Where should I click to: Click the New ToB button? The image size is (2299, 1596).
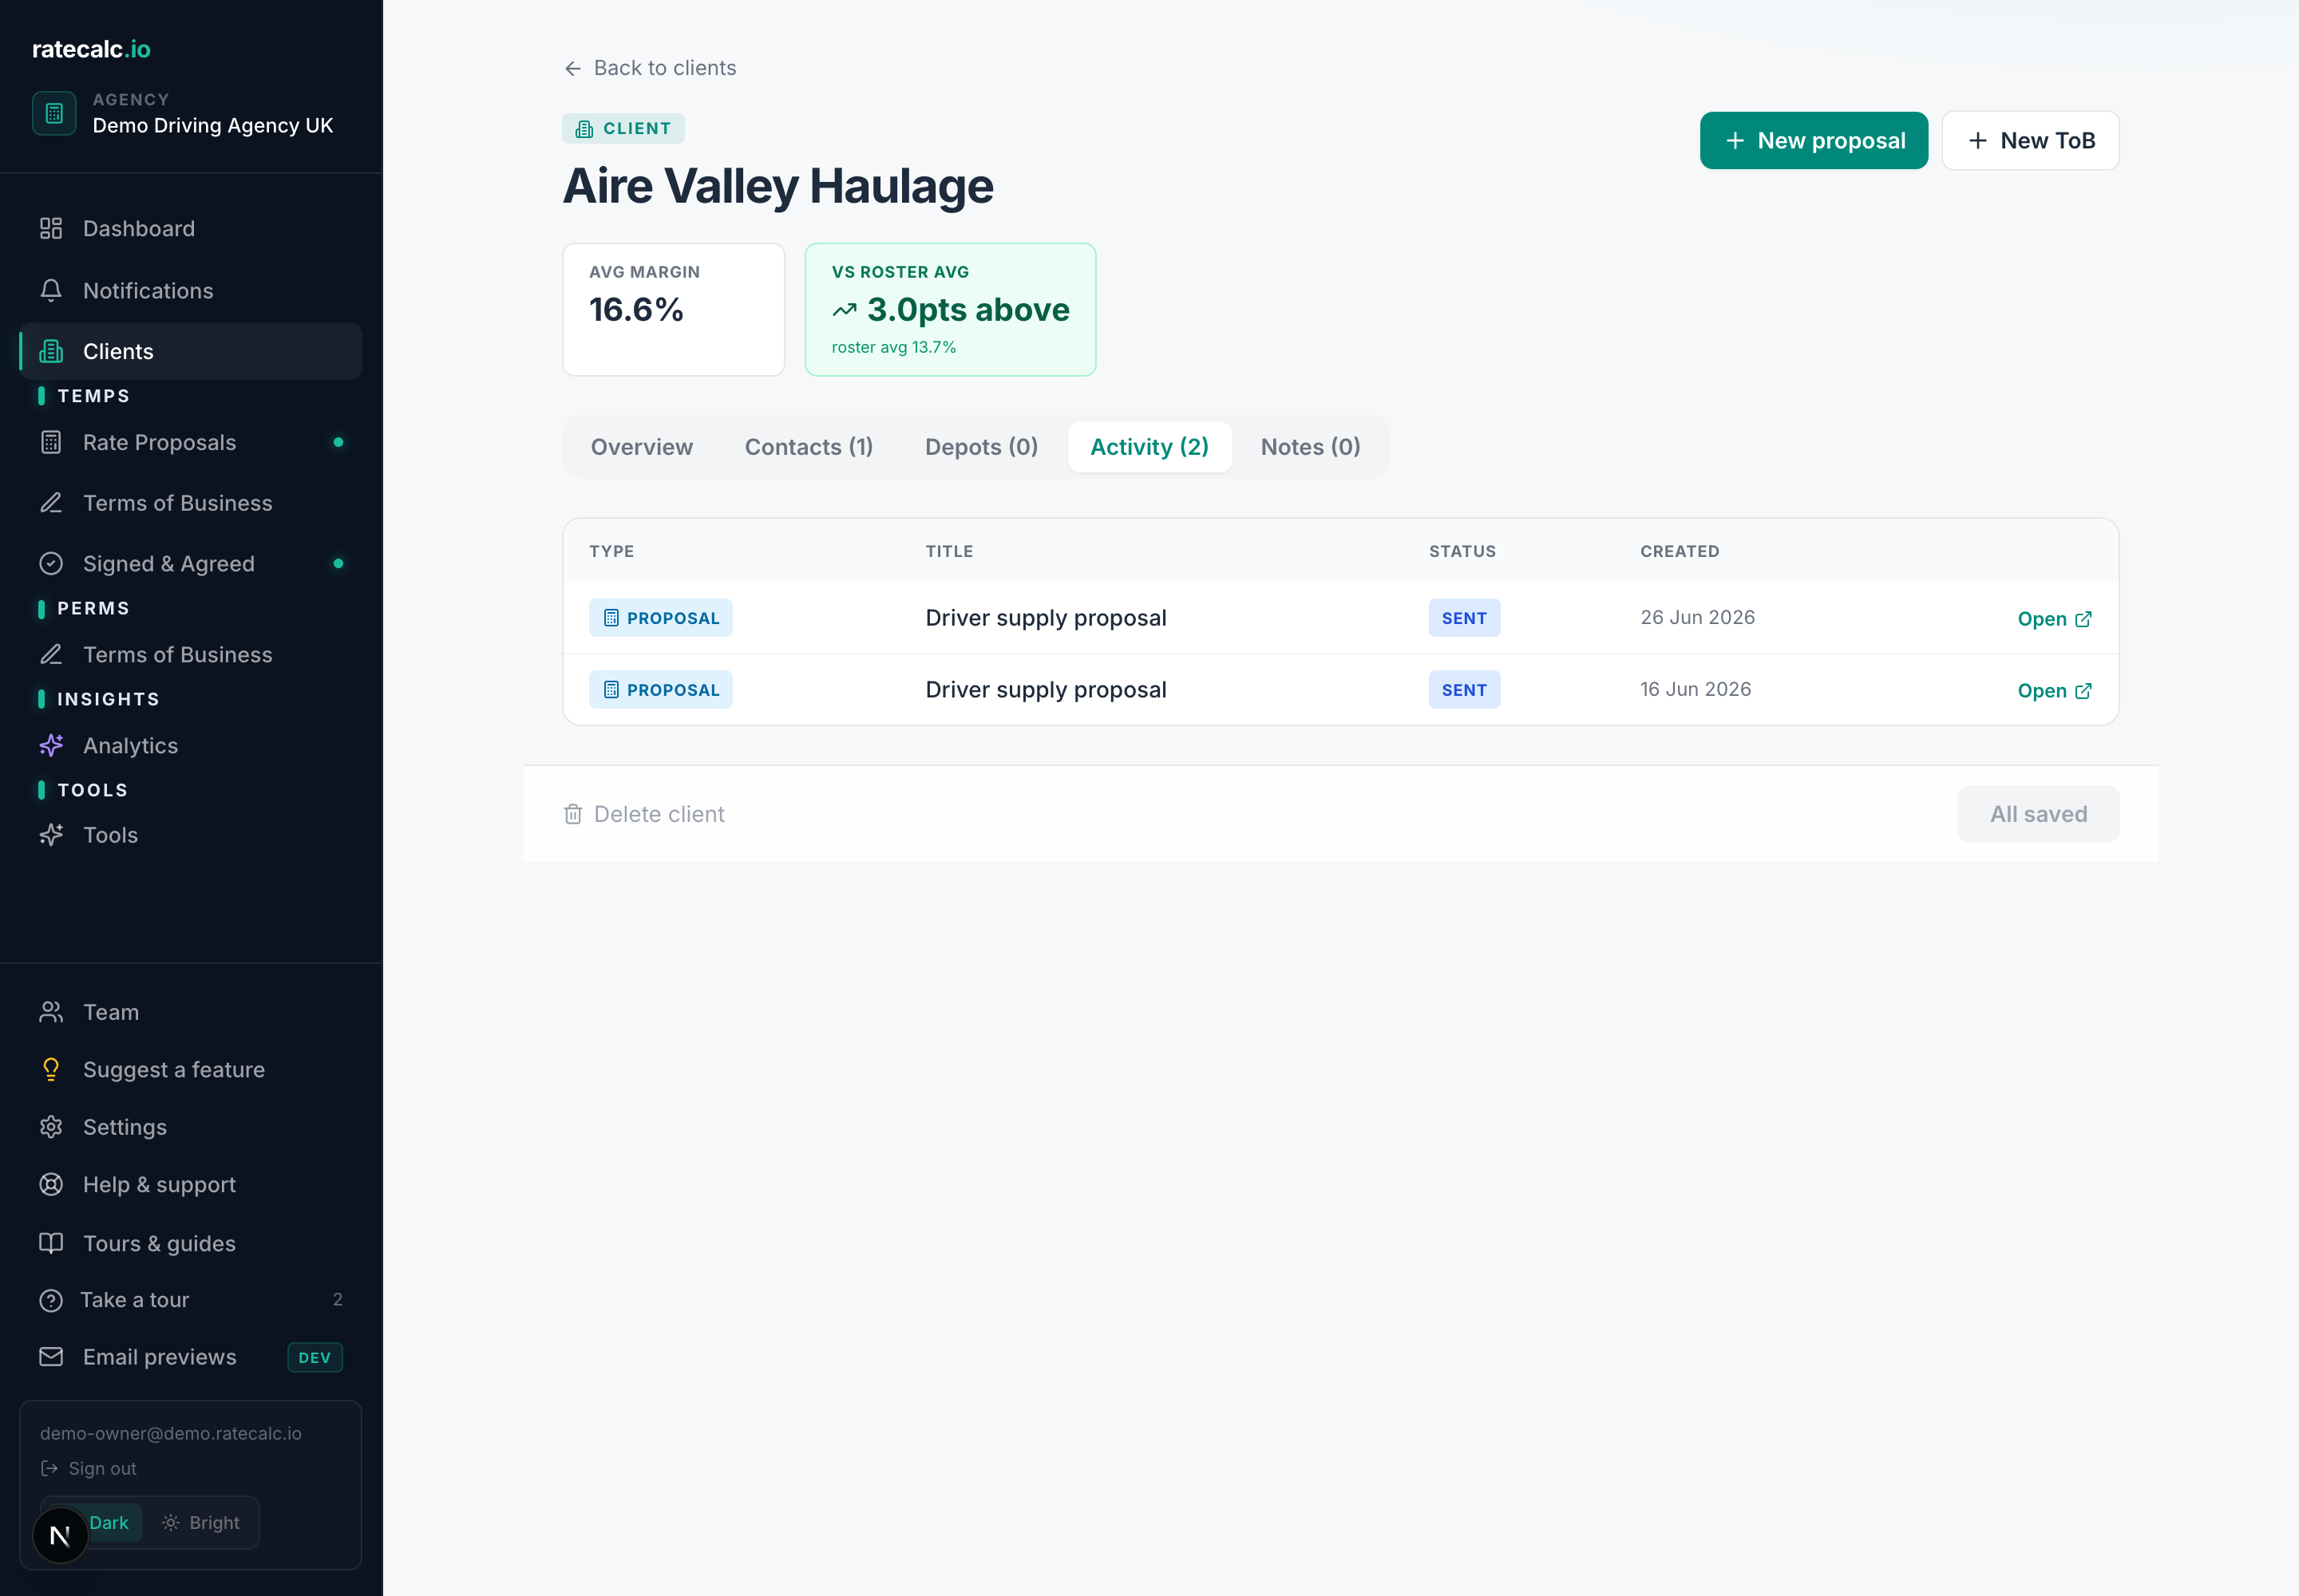coord(2030,141)
